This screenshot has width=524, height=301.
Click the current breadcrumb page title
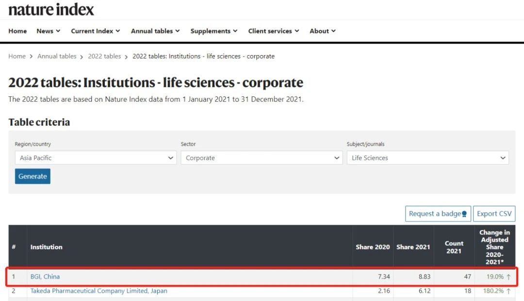(203, 56)
